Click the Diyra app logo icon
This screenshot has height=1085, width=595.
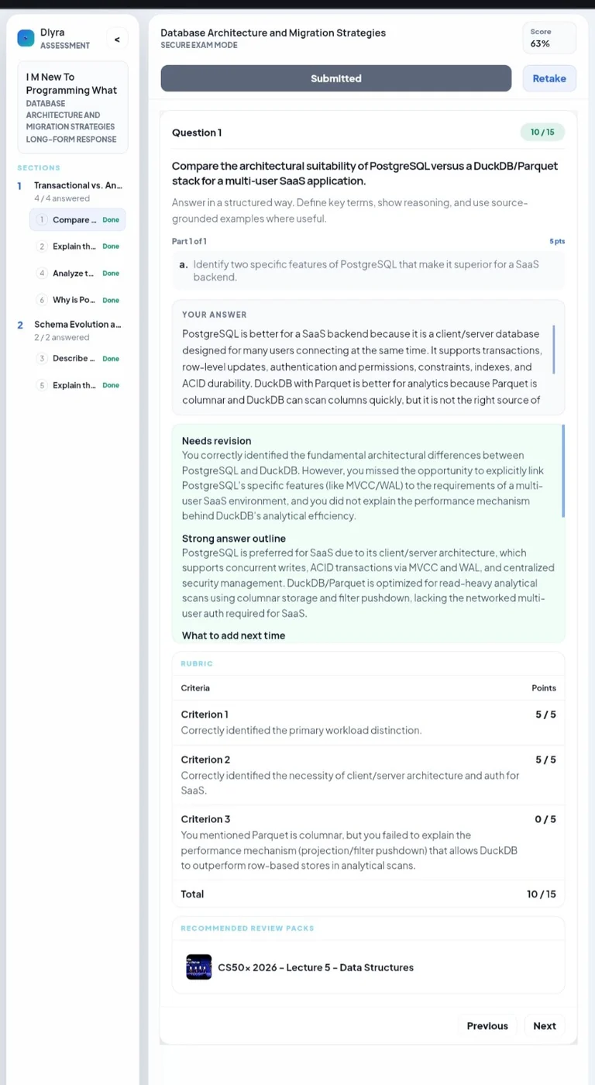coord(26,38)
